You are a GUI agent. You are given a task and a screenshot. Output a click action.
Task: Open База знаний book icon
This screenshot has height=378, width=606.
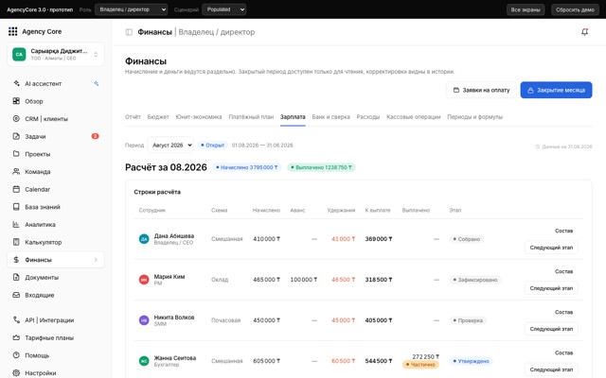[16, 207]
